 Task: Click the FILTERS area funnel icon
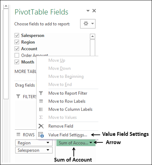click(18, 96)
